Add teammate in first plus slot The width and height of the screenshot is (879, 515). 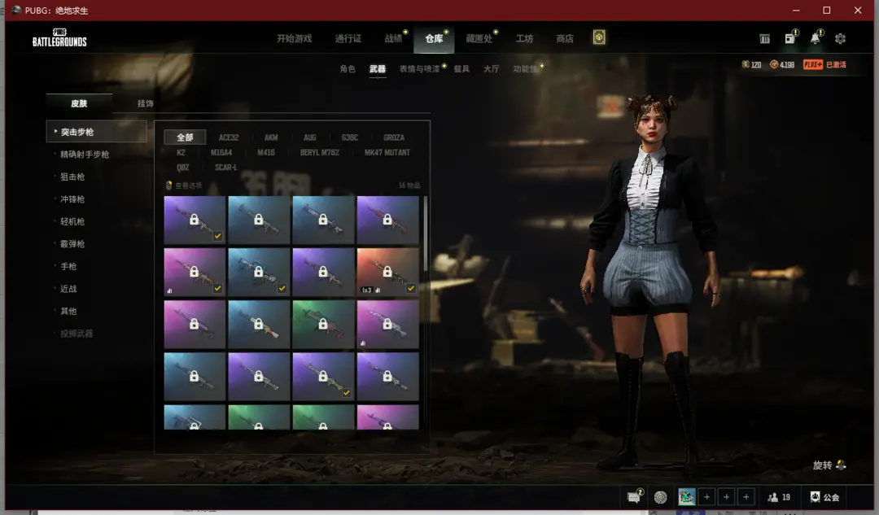706,497
